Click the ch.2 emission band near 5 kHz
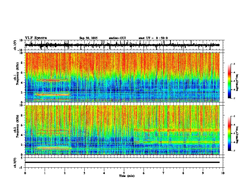 (177, 130)
